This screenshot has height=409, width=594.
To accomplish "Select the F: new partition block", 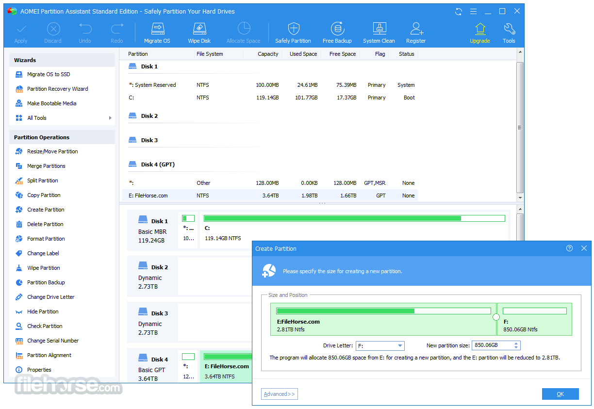I will [535, 319].
